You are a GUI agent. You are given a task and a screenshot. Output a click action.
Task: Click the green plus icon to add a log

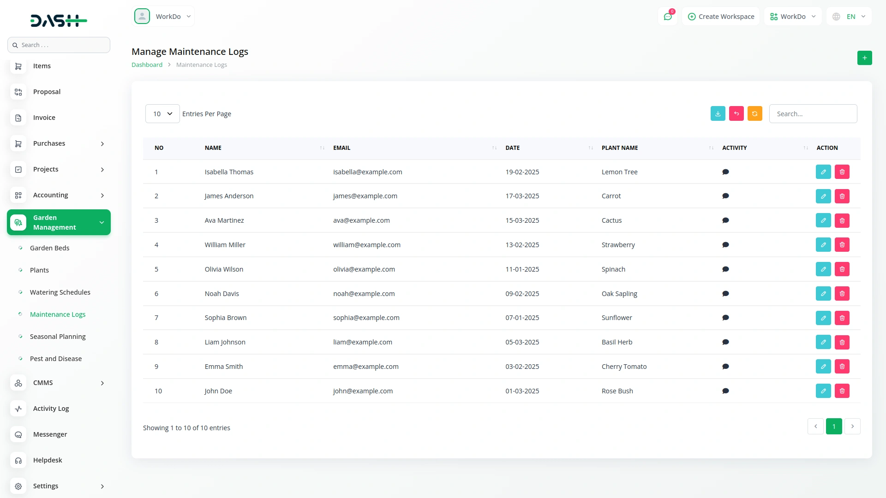point(865,58)
